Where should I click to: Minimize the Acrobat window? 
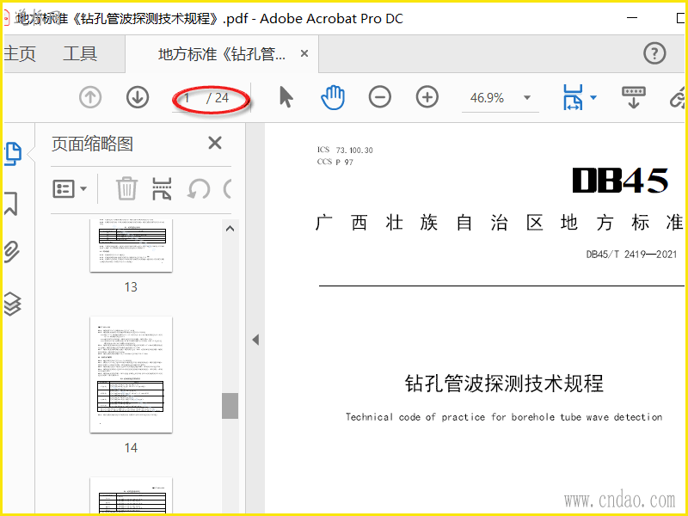click(632, 18)
